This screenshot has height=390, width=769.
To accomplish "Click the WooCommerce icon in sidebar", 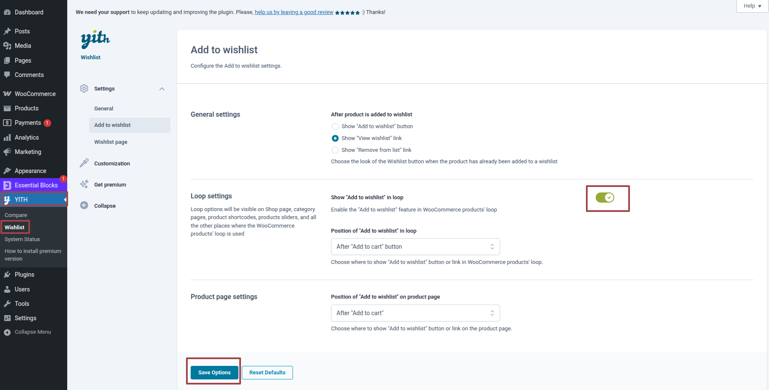I will coord(7,94).
